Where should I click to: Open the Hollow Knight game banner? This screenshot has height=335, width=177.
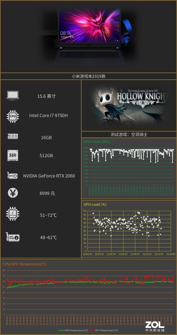click(129, 105)
